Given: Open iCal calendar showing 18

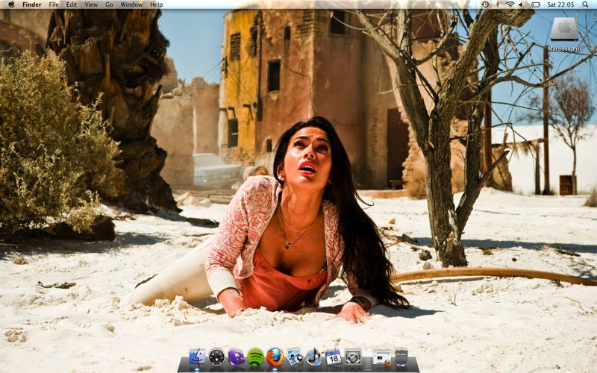Looking at the screenshot, I should [333, 357].
